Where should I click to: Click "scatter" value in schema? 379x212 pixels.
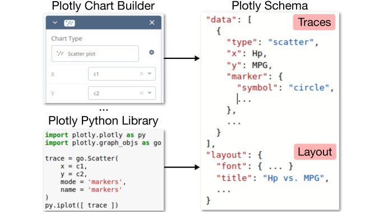point(291,42)
